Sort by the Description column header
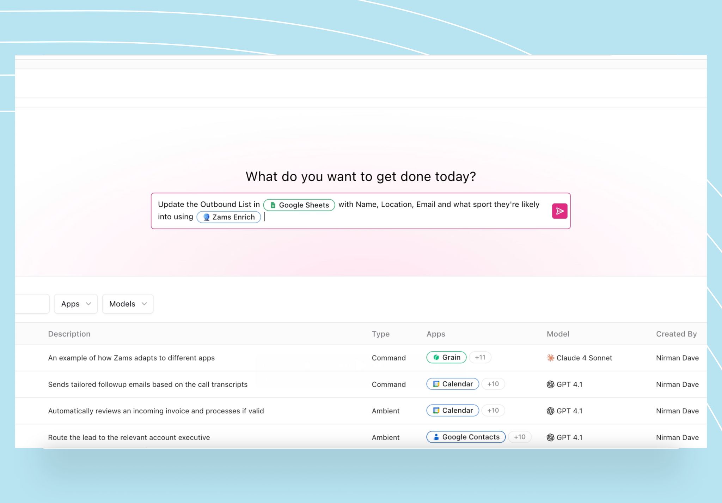This screenshot has height=503, width=722. point(69,334)
